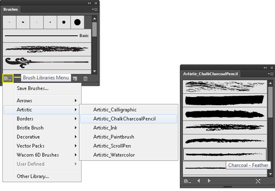
Task: Select the thin vertical line calligraphic brush
Action: 37,22
